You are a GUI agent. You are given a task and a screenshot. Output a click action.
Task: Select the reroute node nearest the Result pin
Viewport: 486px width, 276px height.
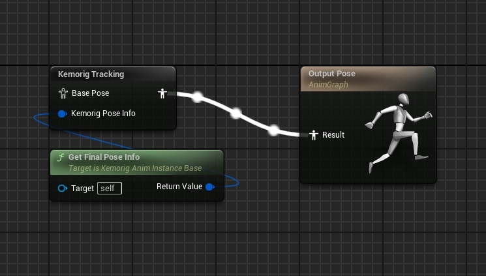(274, 130)
